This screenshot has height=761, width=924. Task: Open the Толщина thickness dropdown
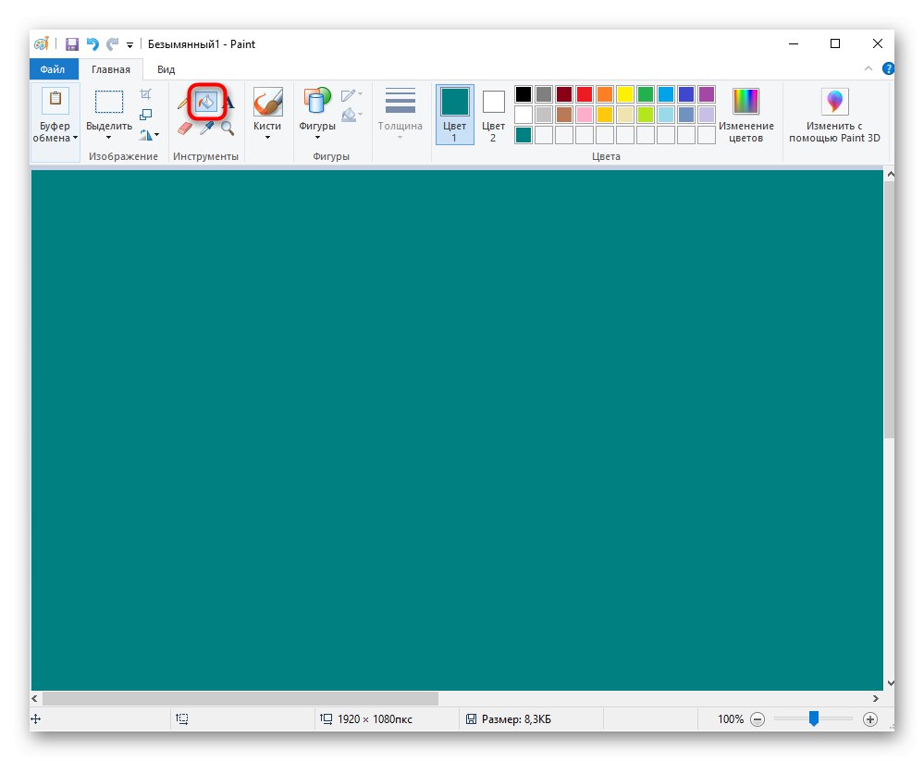click(x=400, y=115)
